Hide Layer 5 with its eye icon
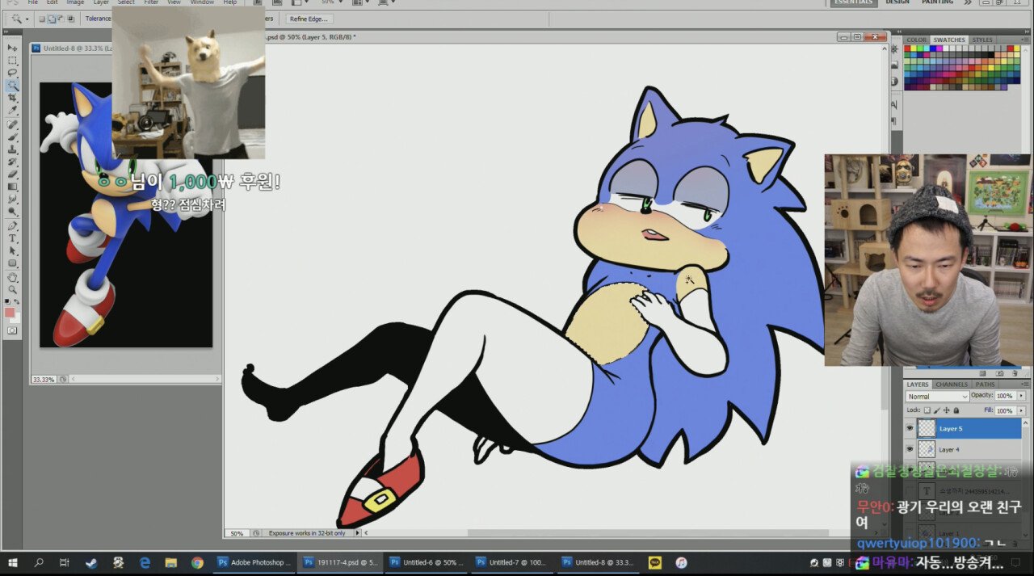This screenshot has height=576, width=1034. pos(910,428)
